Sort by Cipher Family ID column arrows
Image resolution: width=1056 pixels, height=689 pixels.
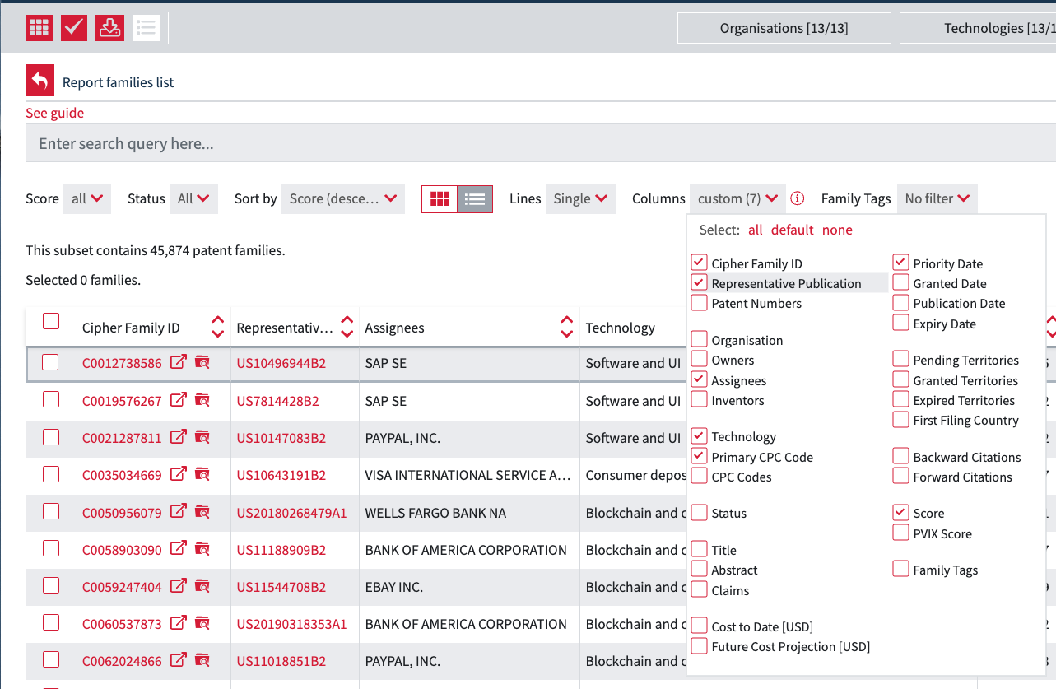[217, 327]
